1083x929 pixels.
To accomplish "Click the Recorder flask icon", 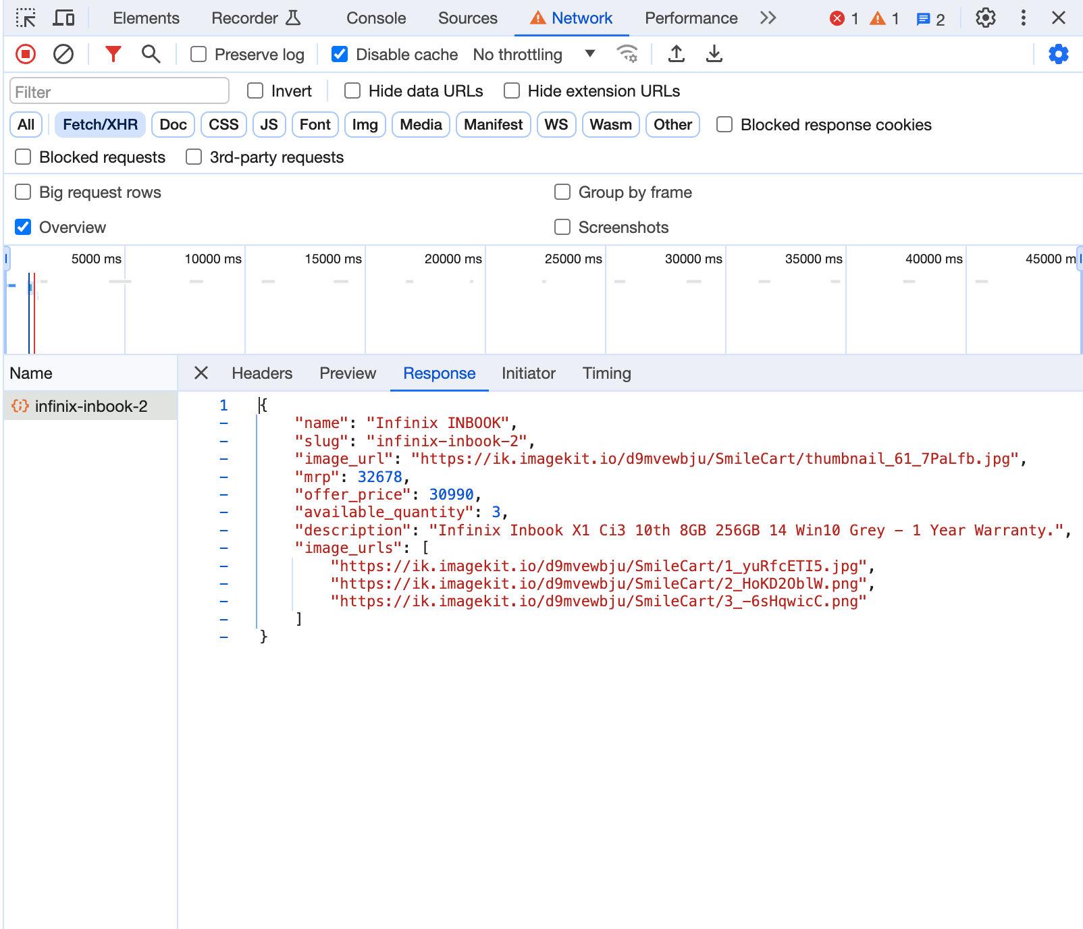I will coord(293,18).
